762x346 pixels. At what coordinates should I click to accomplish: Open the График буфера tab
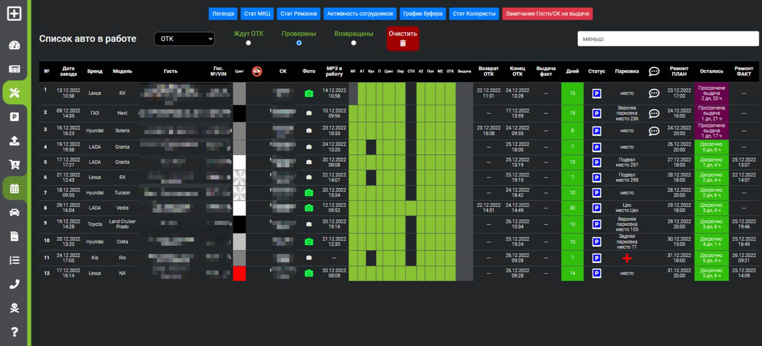pos(422,14)
